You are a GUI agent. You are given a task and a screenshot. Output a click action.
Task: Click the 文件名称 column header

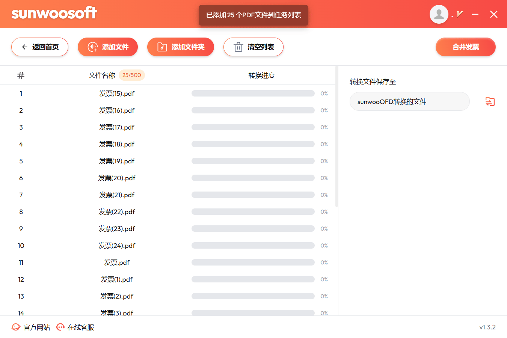(102, 75)
